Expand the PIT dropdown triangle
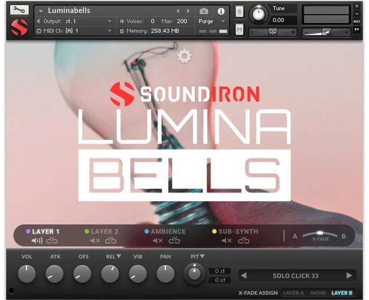 point(202,256)
